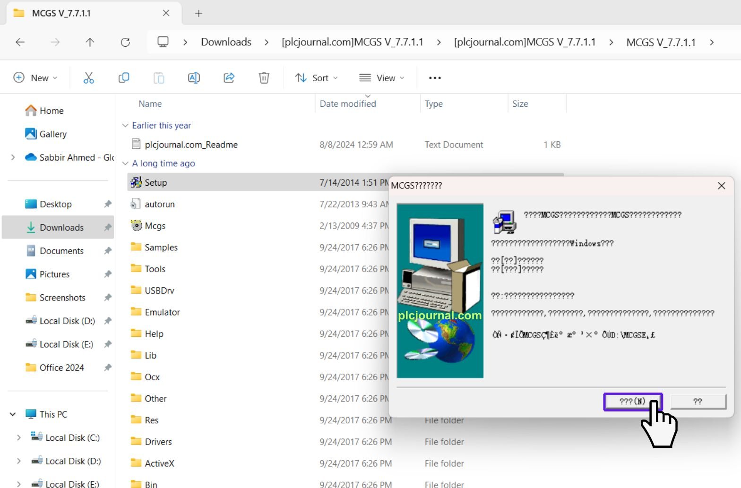Click the Paste clipboard icon
Viewport: 741px width, 488px height.
(159, 78)
